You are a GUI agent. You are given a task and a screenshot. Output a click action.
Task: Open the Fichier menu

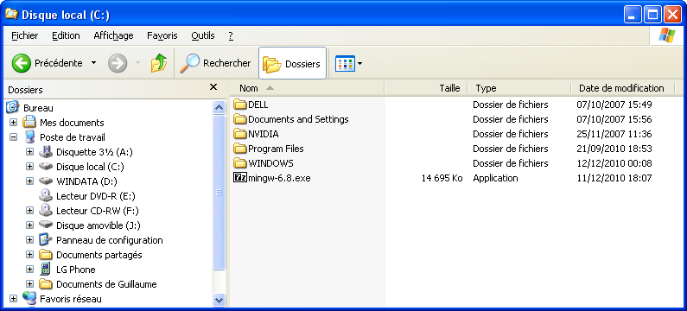pos(25,35)
